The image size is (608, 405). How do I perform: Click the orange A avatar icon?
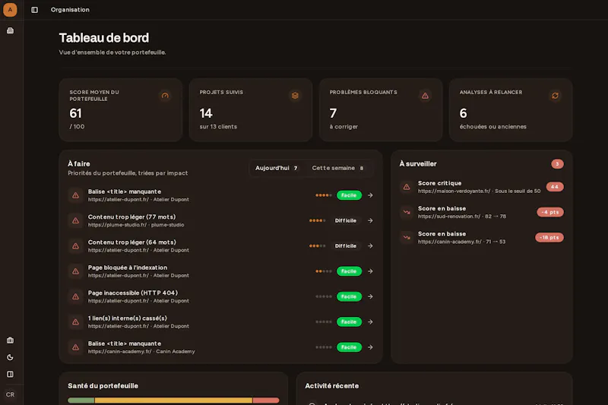(x=10, y=10)
